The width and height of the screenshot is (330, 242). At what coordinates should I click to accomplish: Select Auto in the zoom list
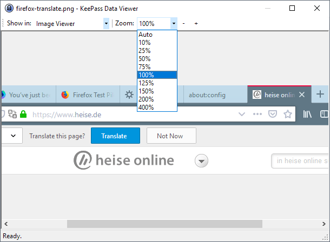[x=157, y=35]
